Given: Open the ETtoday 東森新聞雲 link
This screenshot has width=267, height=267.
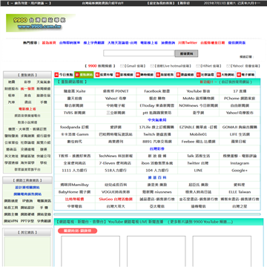Looking at the screenshot, I should pos(157,105).
